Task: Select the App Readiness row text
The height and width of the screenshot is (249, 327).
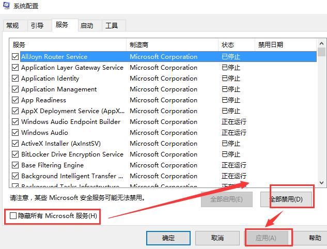Action: click(43, 100)
